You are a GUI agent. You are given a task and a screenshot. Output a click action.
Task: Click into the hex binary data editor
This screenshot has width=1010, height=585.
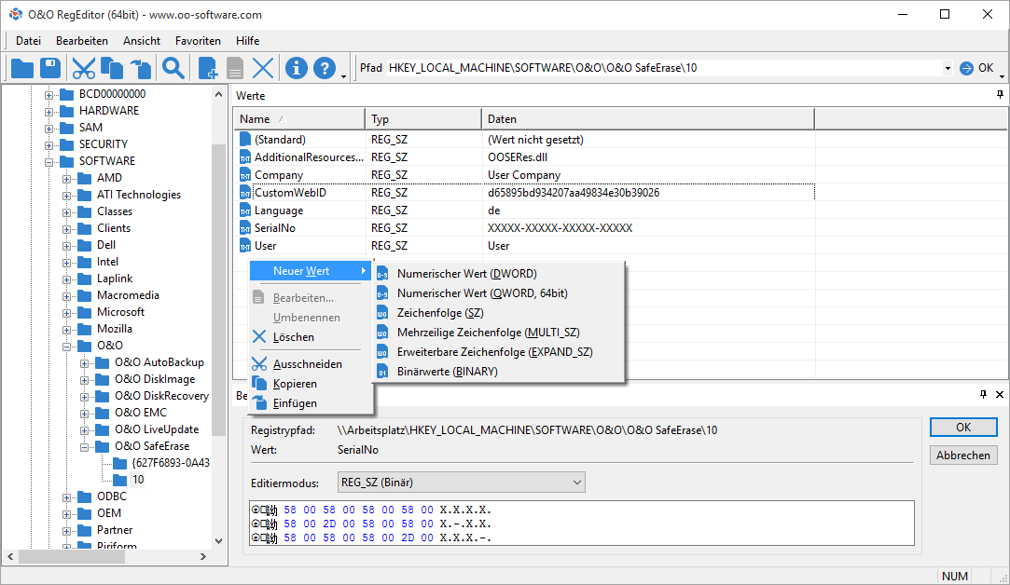[x=582, y=524]
